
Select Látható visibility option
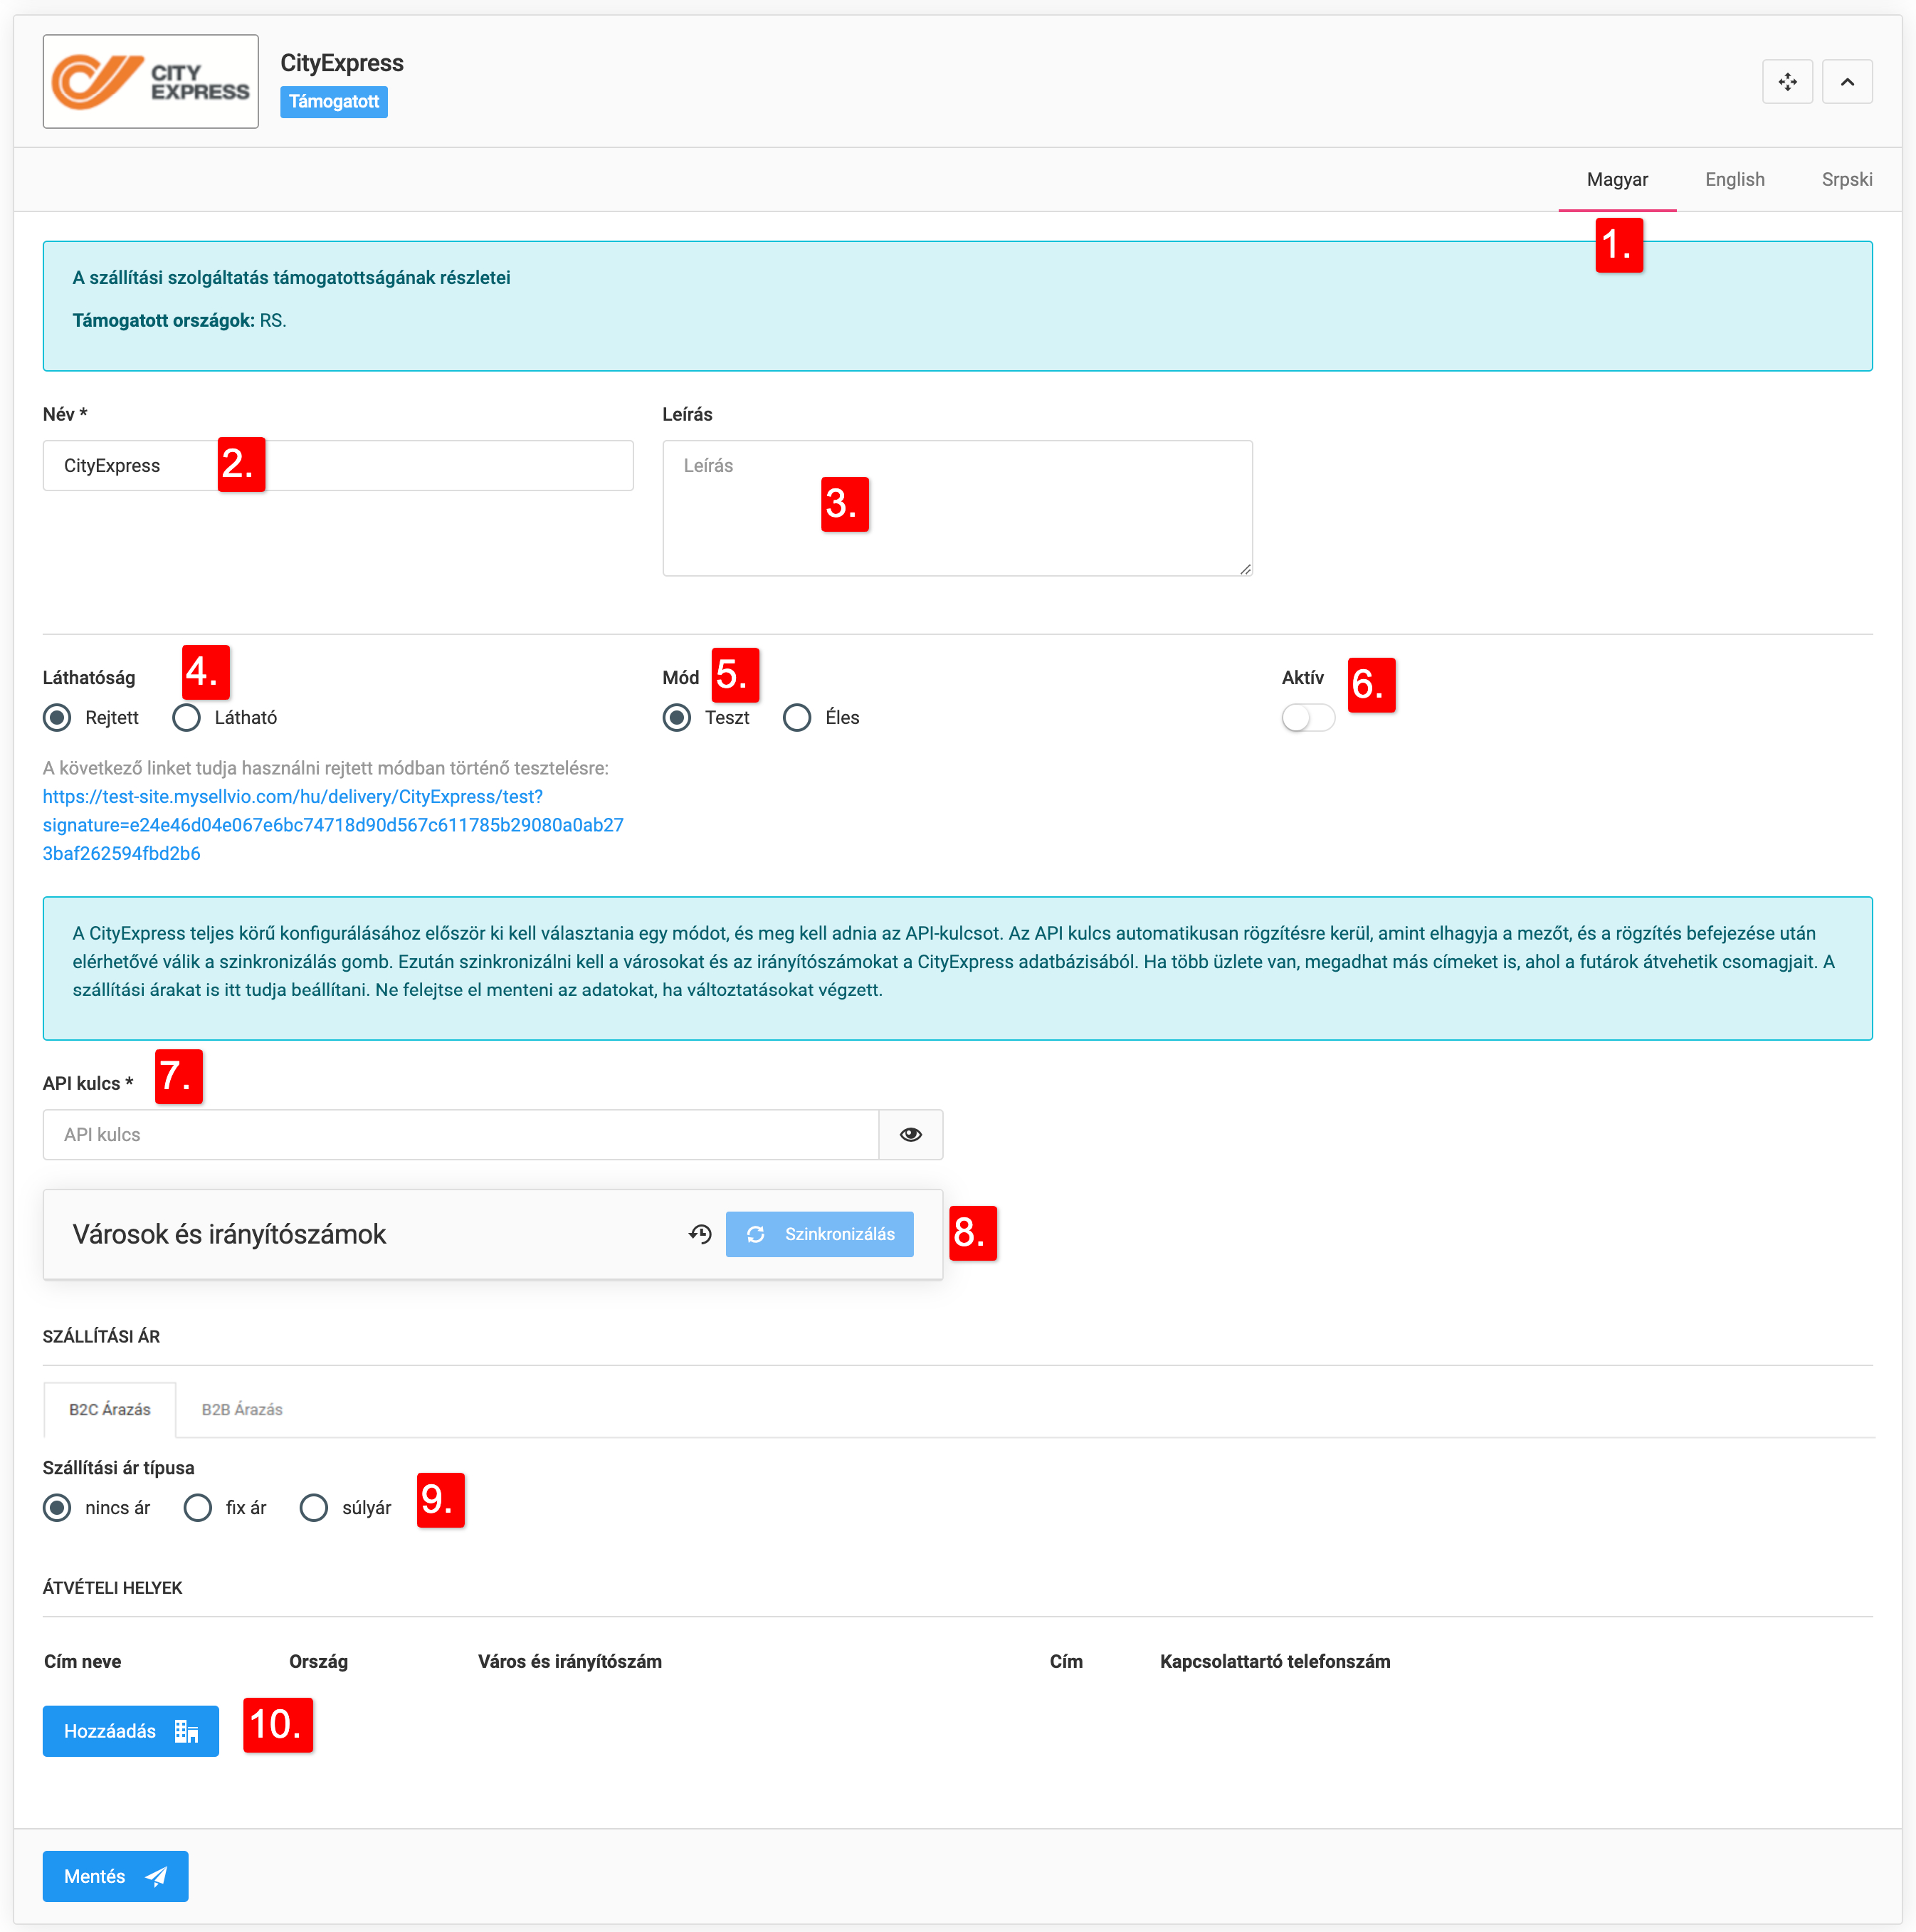point(186,718)
